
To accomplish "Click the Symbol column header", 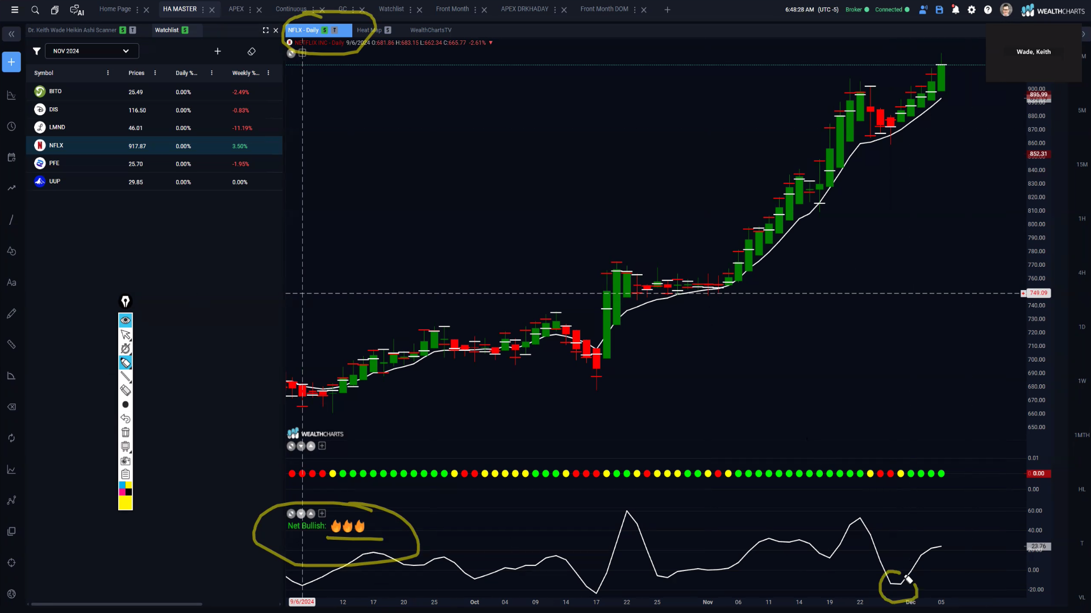I will [x=44, y=73].
